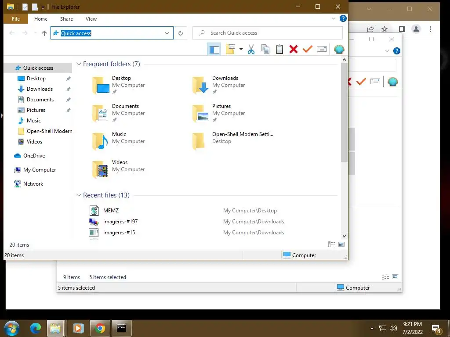Select OneDrive in navigation pane
Screen dimensions: 450x337
pos(34,156)
